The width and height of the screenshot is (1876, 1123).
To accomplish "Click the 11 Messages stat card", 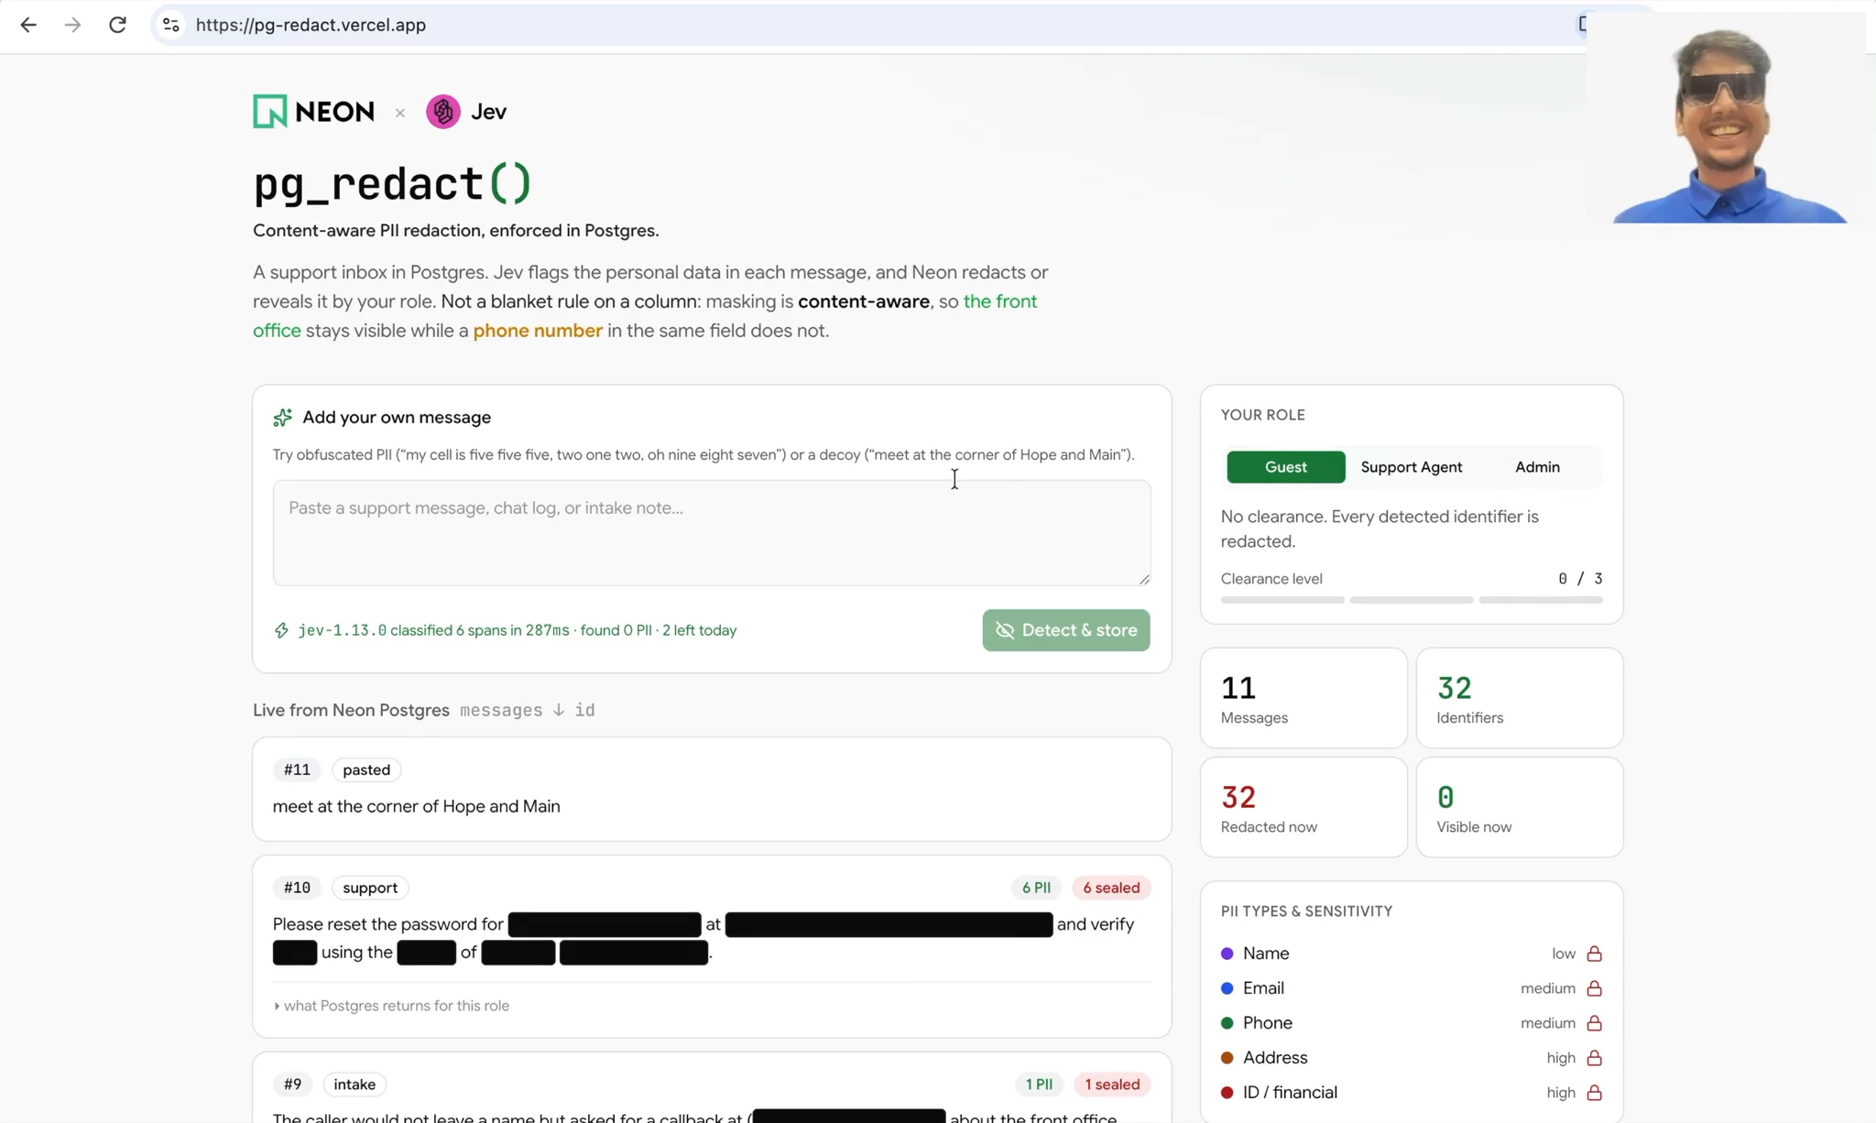I will coord(1303,698).
